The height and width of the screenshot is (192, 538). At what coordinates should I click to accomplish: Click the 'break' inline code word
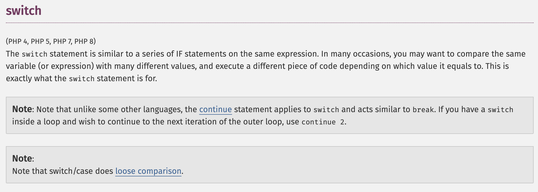click(423, 110)
